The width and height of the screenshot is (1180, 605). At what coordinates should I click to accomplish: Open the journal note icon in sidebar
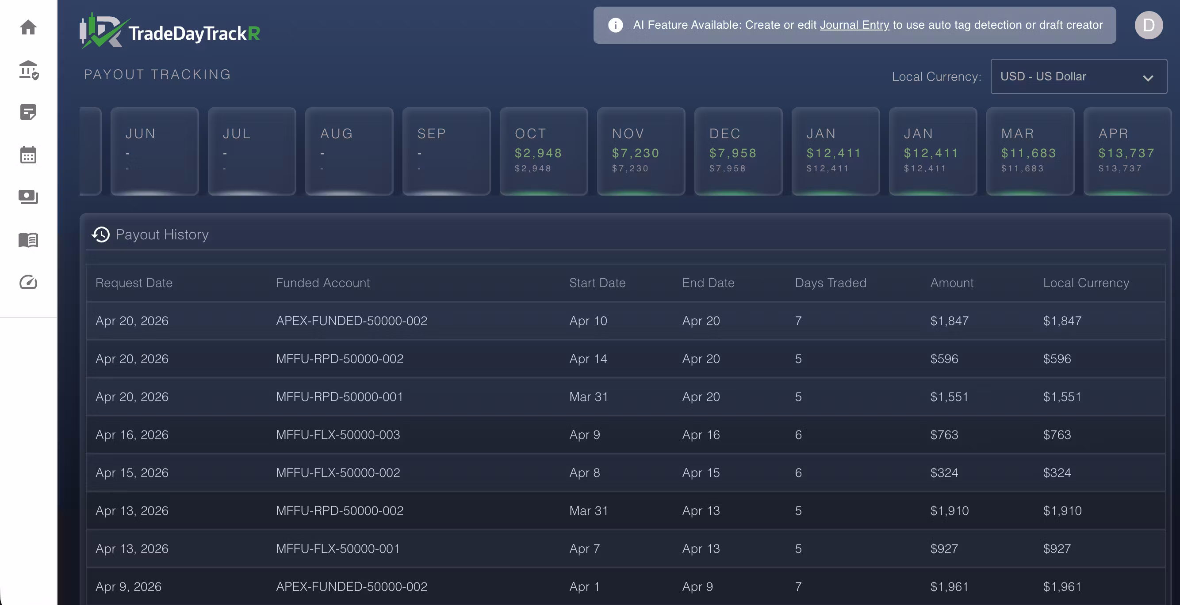pyautogui.click(x=28, y=113)
